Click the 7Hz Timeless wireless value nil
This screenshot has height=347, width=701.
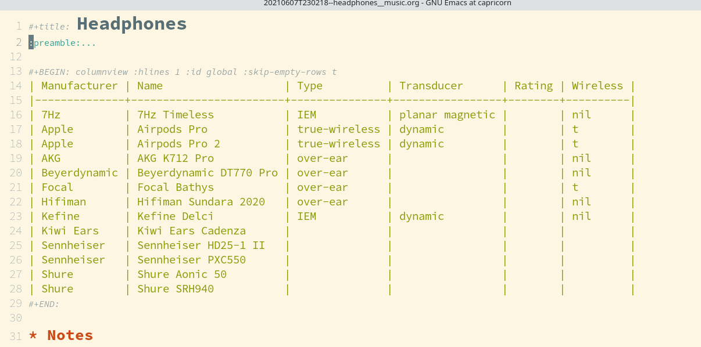click(x=581, y=115)
